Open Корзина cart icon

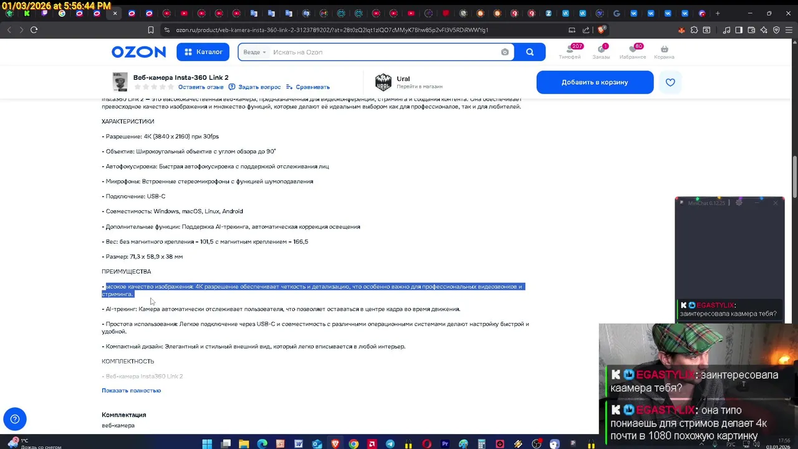click(x=664, y=52)
